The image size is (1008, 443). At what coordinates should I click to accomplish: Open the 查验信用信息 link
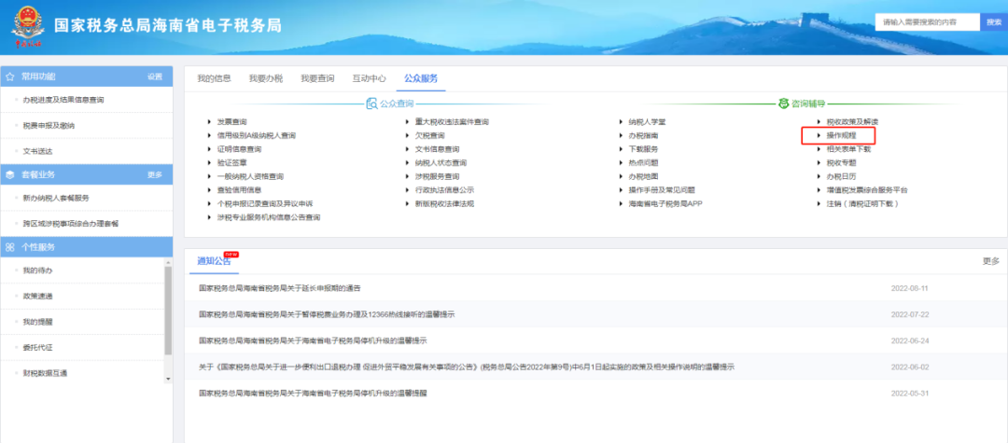coord(239,190)
